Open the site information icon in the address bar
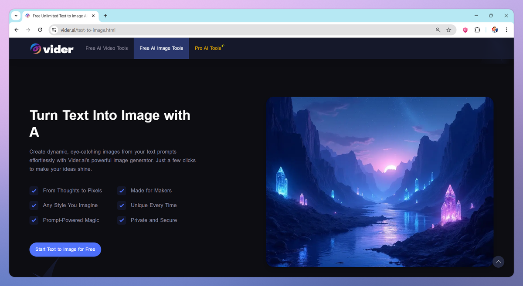This screenshot has width=523, height=286. click(x=54, y=30)
